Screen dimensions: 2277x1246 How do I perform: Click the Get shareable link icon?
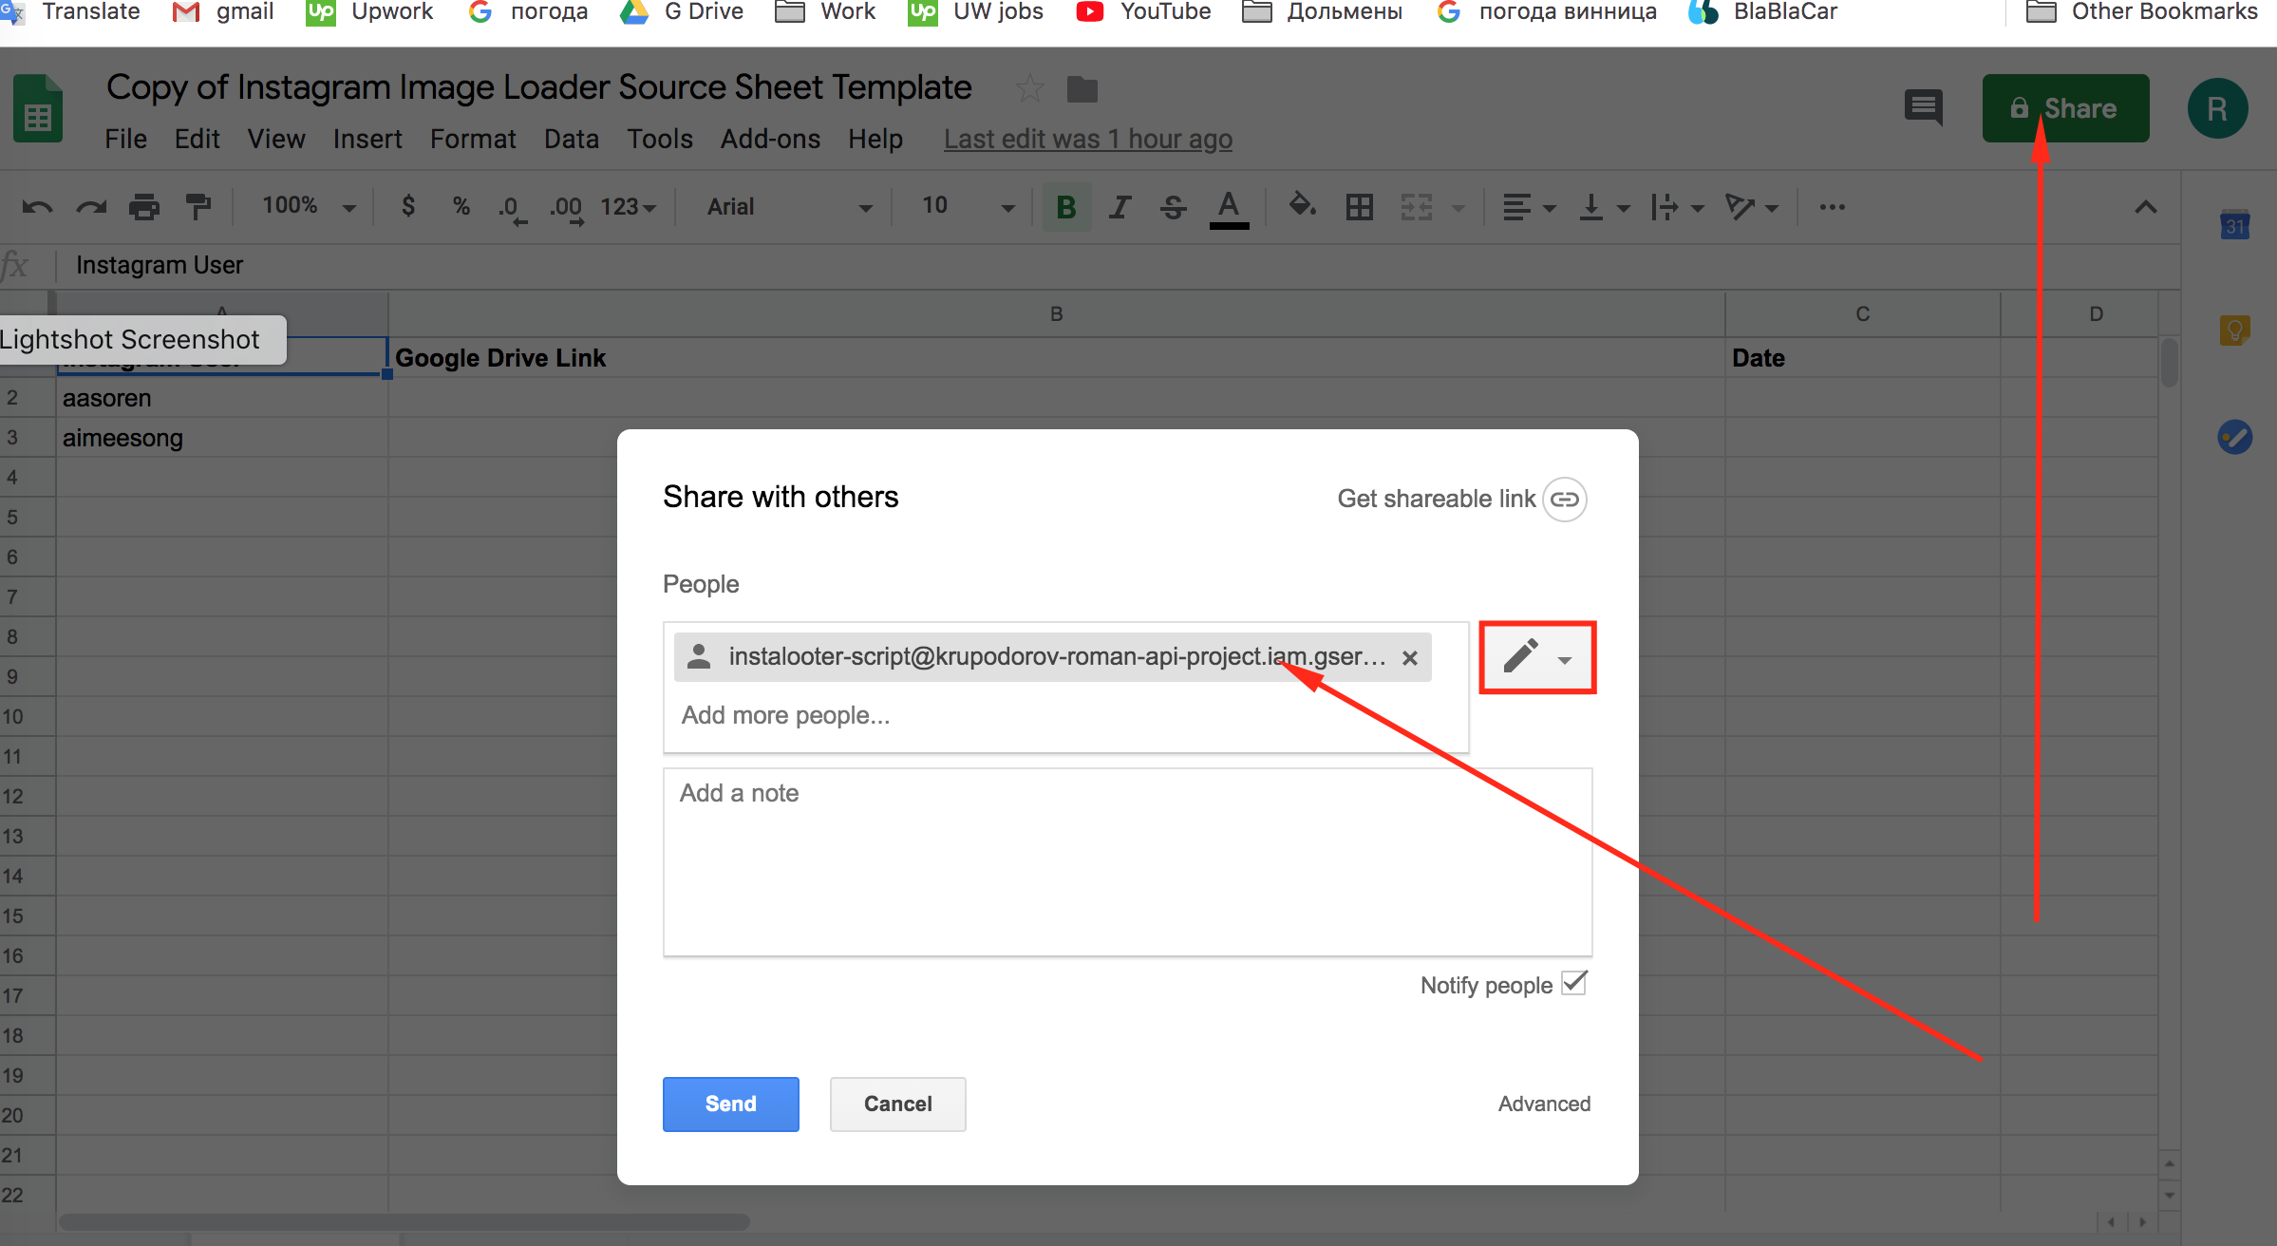(1564, 499)
